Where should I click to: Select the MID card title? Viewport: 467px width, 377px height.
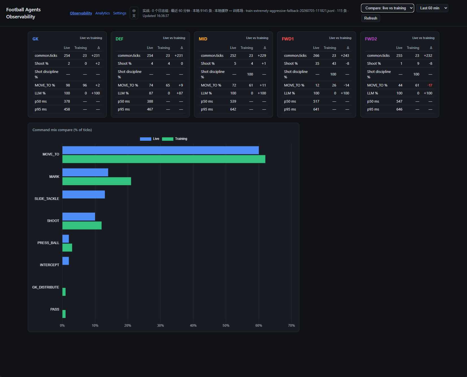coord(203,39)
